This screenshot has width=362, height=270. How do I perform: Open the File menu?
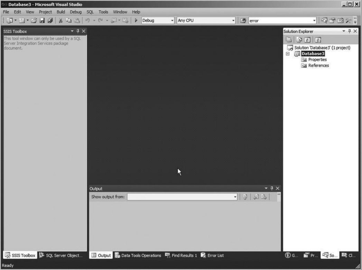[x=6, y=12]
